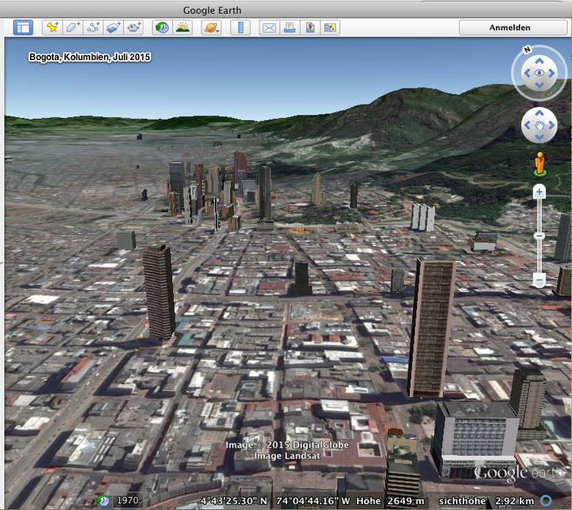572x510 pixels.
Task: Move up with the hand joystick arrow
Action: (x=540, y=114)
